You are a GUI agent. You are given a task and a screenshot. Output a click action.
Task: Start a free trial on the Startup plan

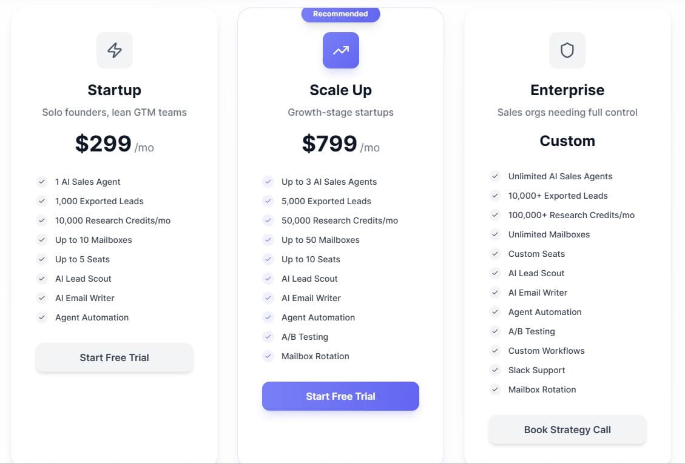click(x=114, y=357)
